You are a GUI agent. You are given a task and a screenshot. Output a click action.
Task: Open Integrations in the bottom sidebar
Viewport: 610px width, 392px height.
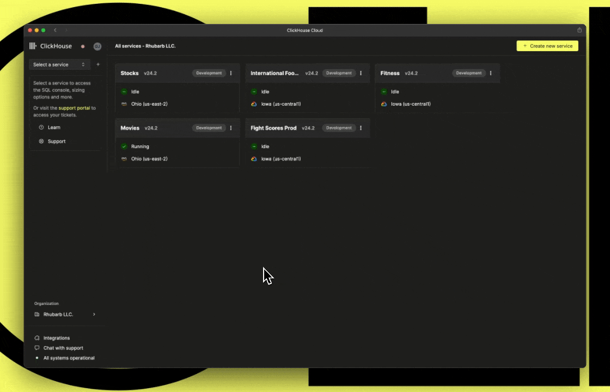[56, 338]
